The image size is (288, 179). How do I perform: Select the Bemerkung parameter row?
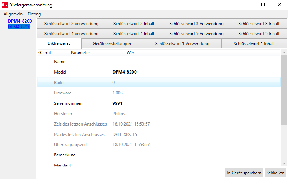pyautogui.click(x=159, y=155)
